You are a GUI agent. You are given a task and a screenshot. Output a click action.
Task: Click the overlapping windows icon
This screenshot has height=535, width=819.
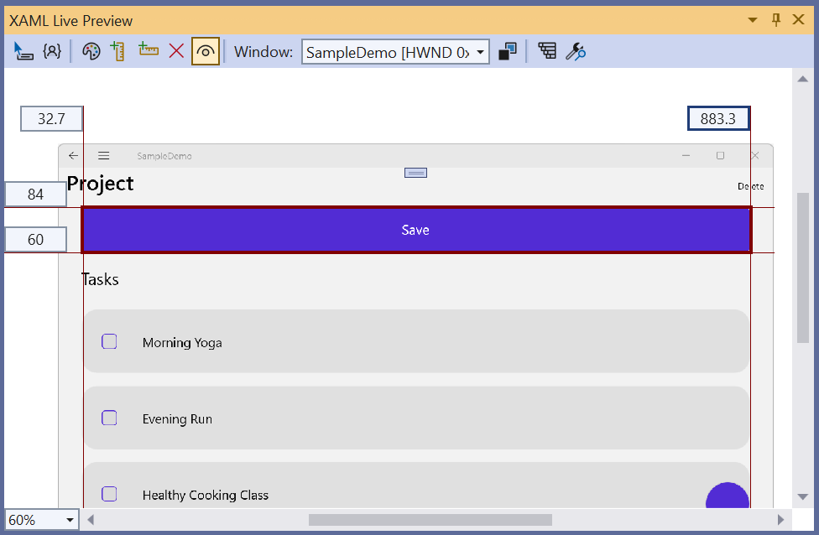[507, 52]
